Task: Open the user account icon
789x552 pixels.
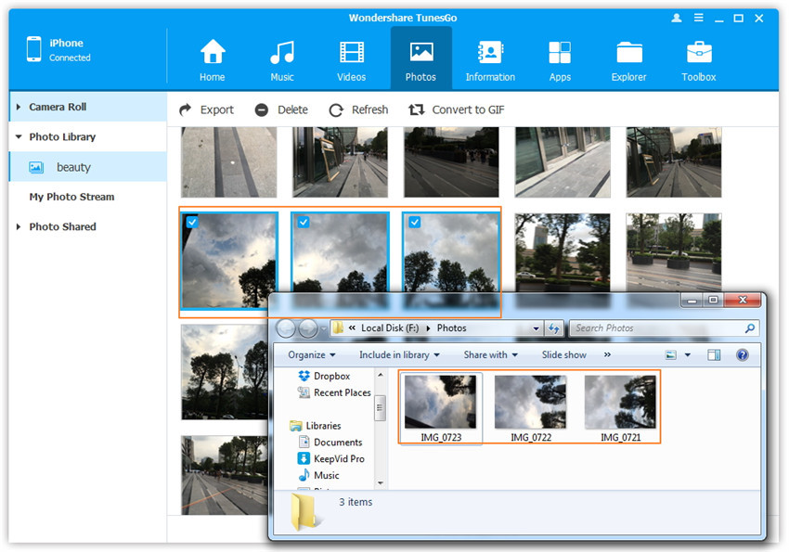Action: (x=677, y=19)
